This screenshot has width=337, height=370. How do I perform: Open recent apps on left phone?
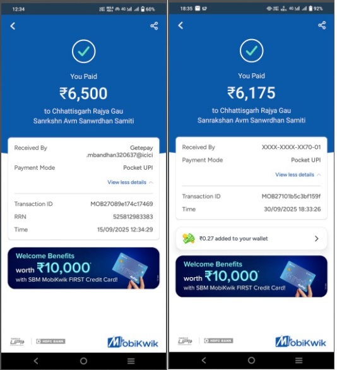coord(131,361)
